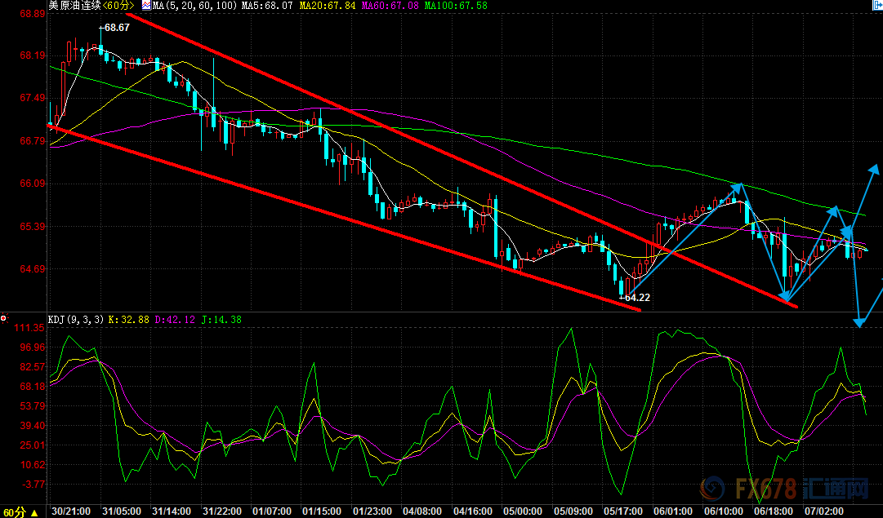Click the 美原油连续 instrument name
This screenshot has width=883, height=518.
[x=75, y=6]
